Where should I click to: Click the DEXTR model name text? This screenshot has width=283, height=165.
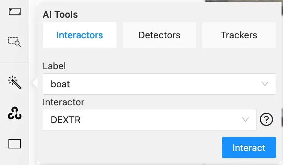pyautogui.click(x=66, y=120)
